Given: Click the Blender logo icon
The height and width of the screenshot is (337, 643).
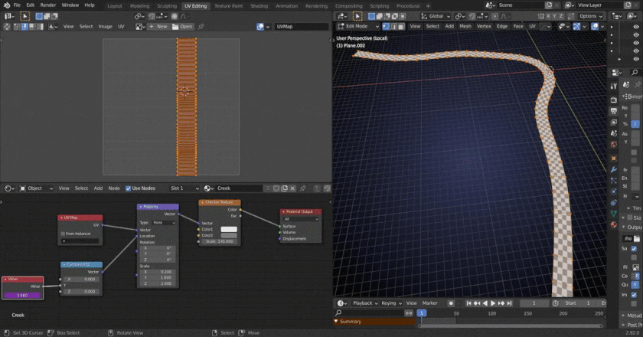Looking at the screenshot, I should [5, 5].
